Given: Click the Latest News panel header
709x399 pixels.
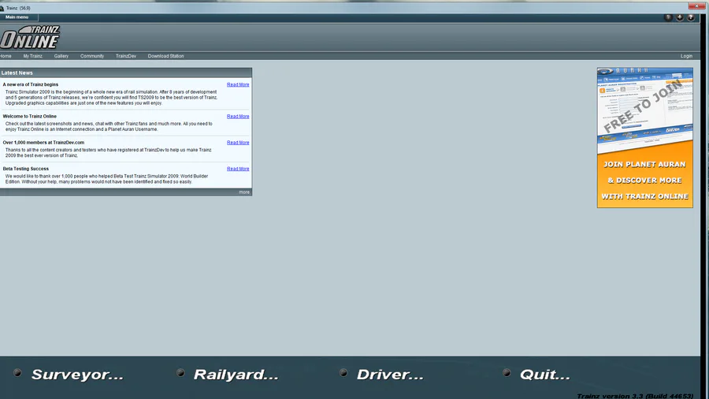Looking at the screenshot, I should point(126,73).
